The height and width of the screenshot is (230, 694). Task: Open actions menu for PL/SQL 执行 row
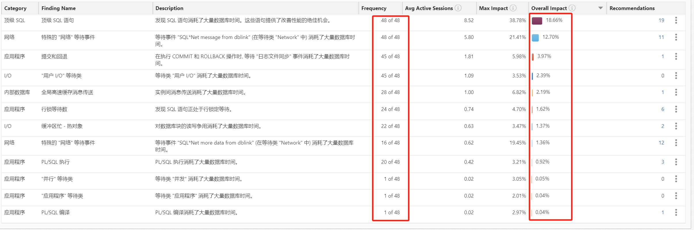676,162
